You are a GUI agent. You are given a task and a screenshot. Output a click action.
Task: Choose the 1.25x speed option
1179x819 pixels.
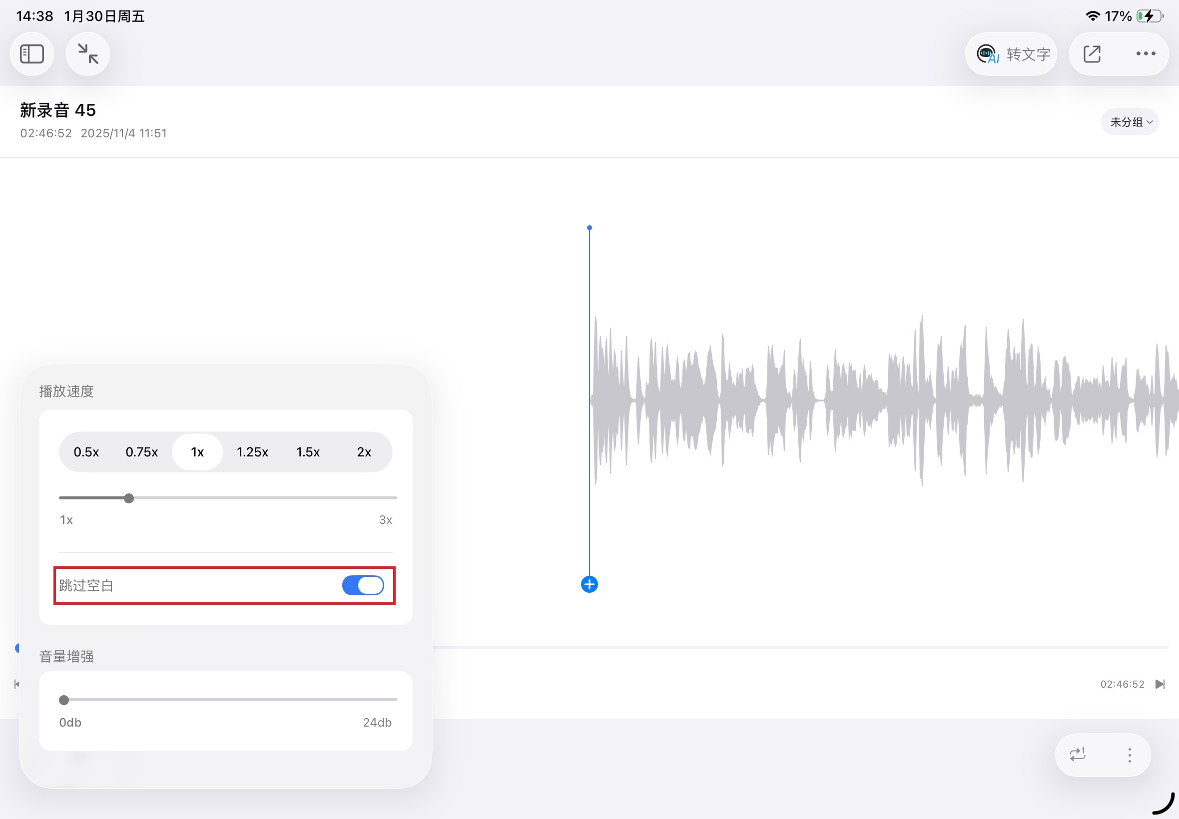click(x=252, y=452)
